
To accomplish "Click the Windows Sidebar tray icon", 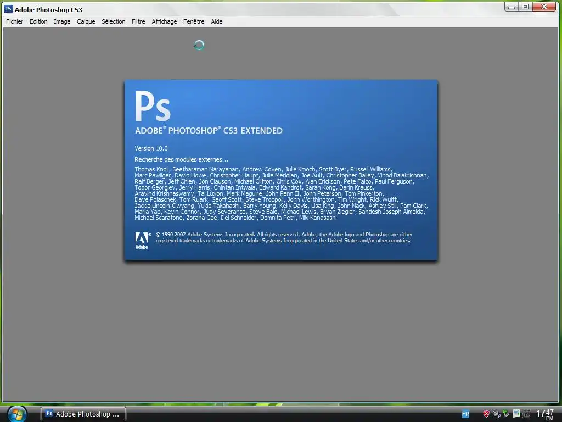I will point(516,413).
